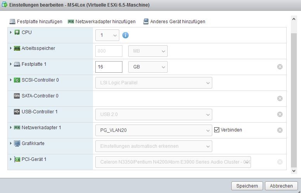The height and width of the screenshot is (193, 301).
Task: Remove Netzwerkadapter 1 with its X icon
Action: (x=280, y=130)
